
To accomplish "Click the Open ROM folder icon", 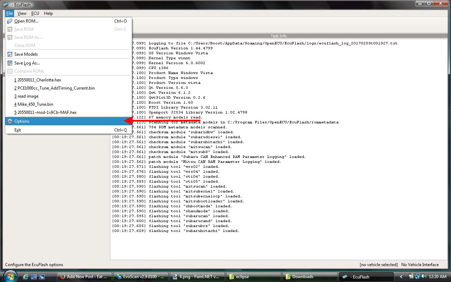I will 10,21.
